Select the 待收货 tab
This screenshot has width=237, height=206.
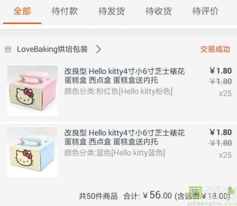(x=159, y=11)
